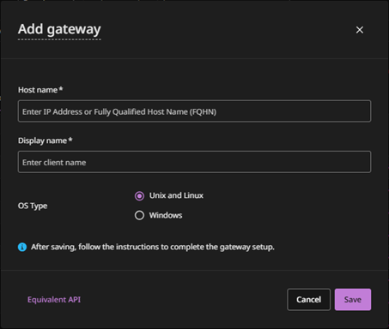
Task: Cancel adding the gateway
Action: [x=308, y=300]
